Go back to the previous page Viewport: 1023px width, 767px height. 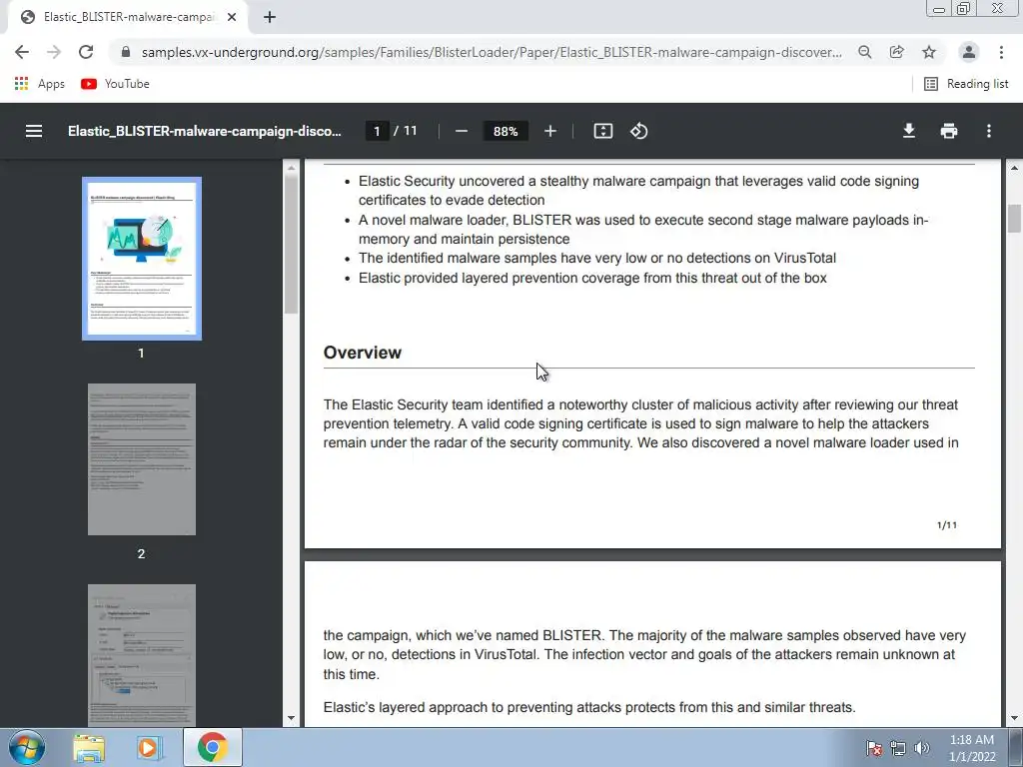22,52
